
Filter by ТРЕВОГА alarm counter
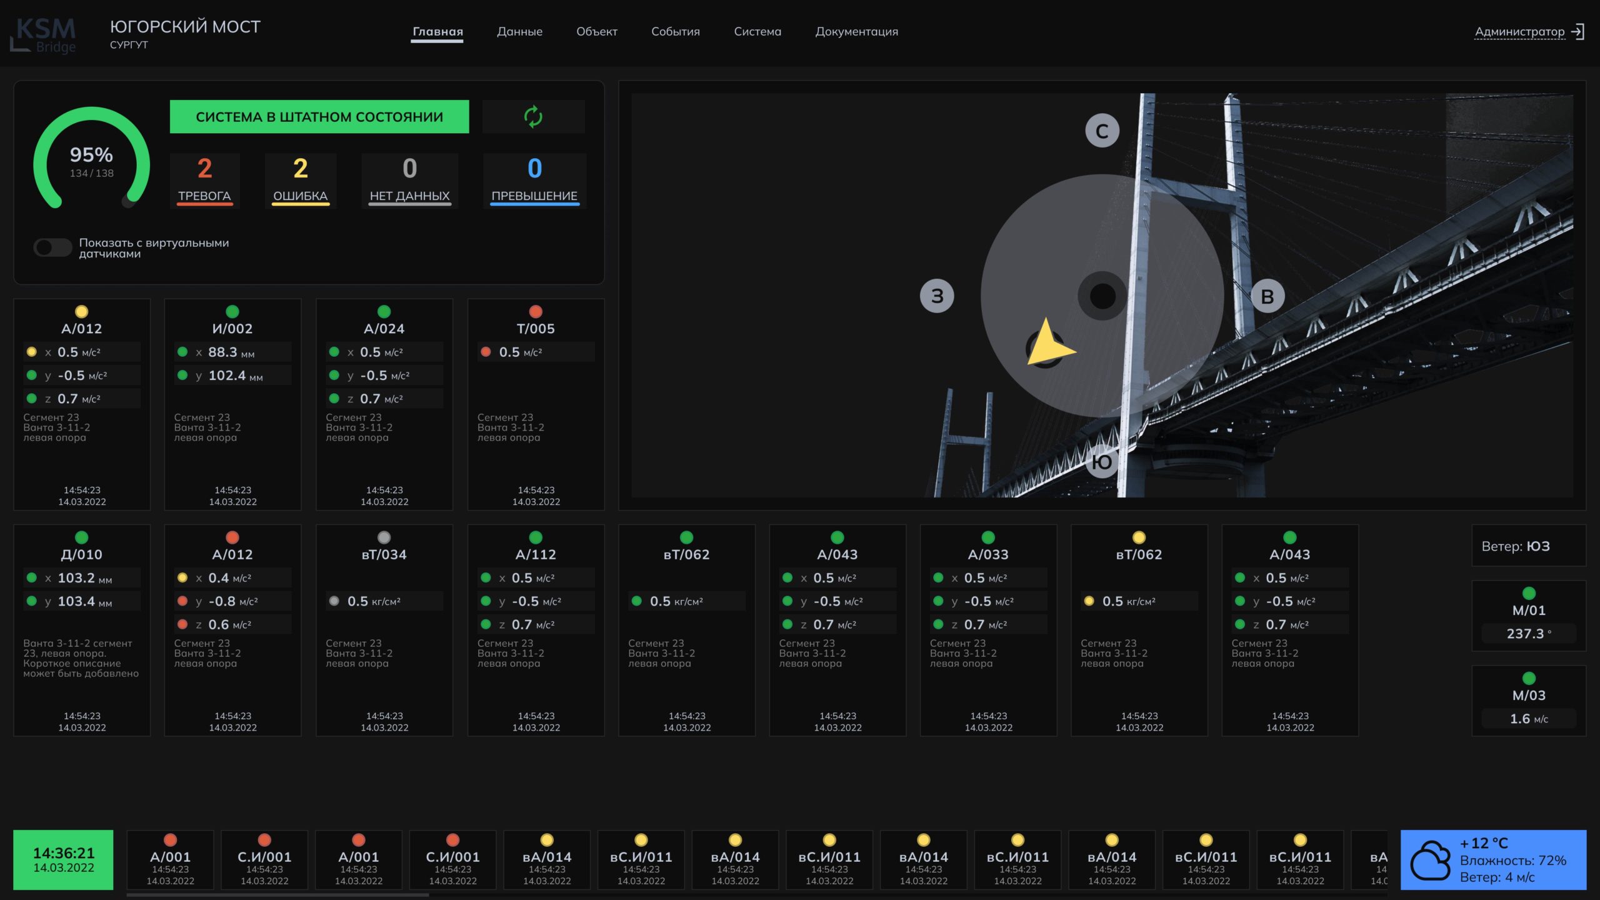click(204, 181)
